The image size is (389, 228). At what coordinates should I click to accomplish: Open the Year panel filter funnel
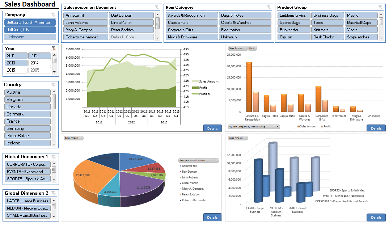point(54,48)
